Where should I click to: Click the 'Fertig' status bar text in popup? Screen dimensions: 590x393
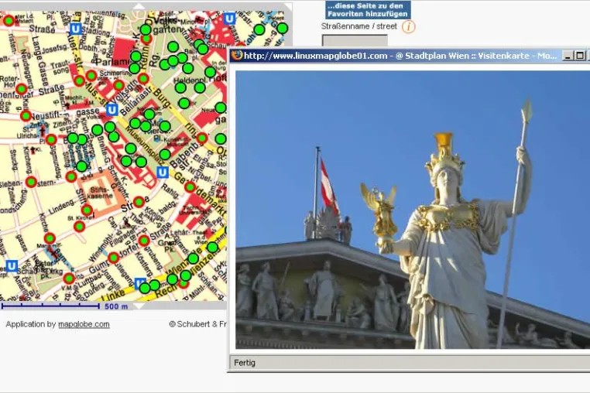pos(245,363)
